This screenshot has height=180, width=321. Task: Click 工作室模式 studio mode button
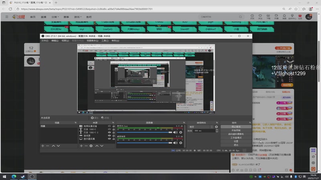(236, 138)
